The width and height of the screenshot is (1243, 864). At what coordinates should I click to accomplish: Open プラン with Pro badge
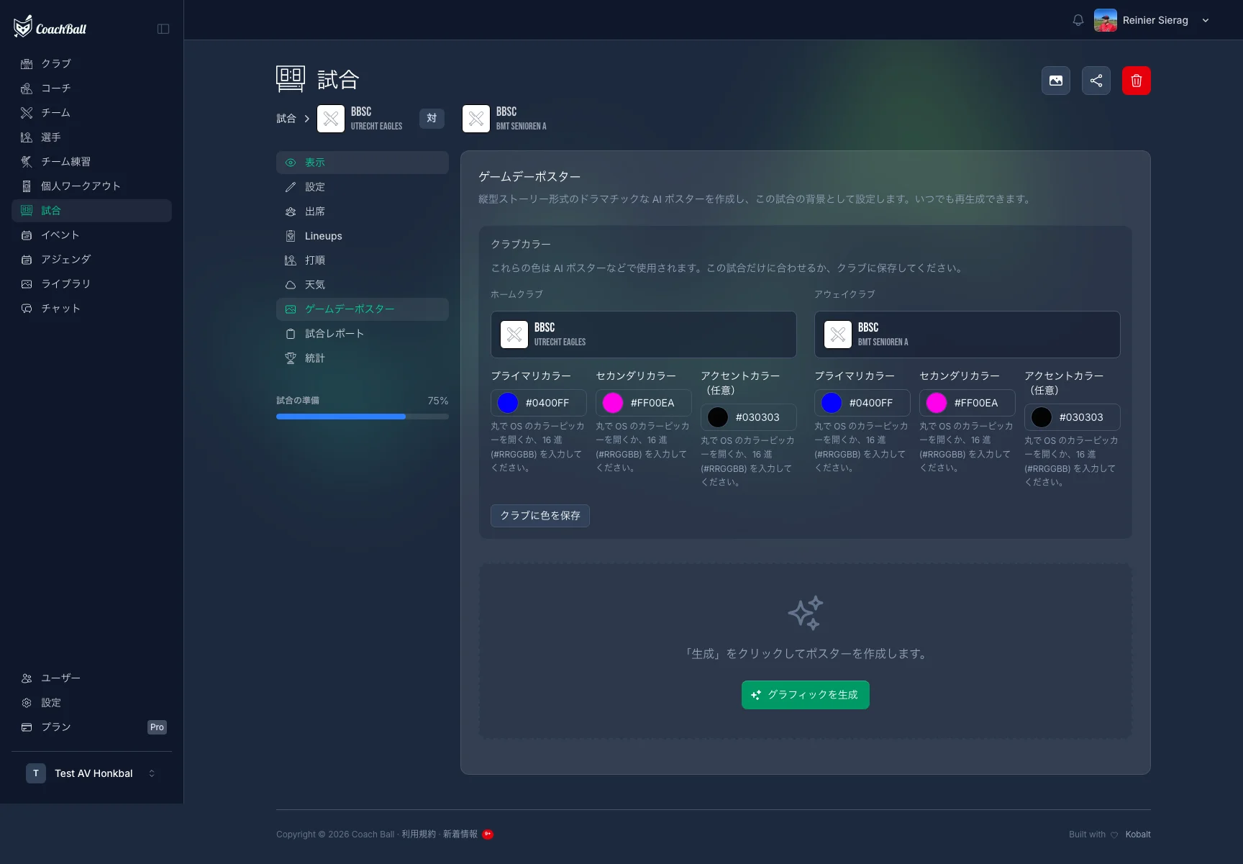(x=91, y=727)
